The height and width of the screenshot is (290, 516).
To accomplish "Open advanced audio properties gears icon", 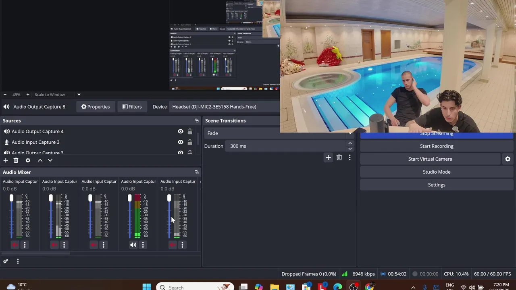I will click(x=6, y=261).
